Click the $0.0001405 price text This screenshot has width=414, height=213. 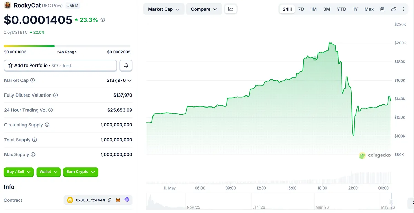pos(38,20)
